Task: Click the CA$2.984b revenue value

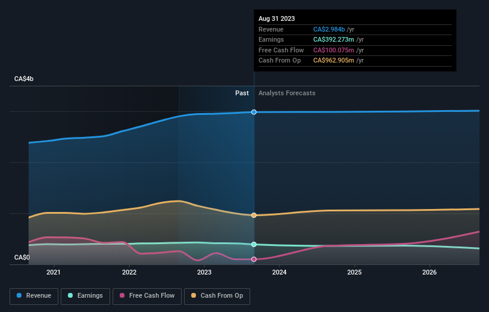Action: [329, 29]
